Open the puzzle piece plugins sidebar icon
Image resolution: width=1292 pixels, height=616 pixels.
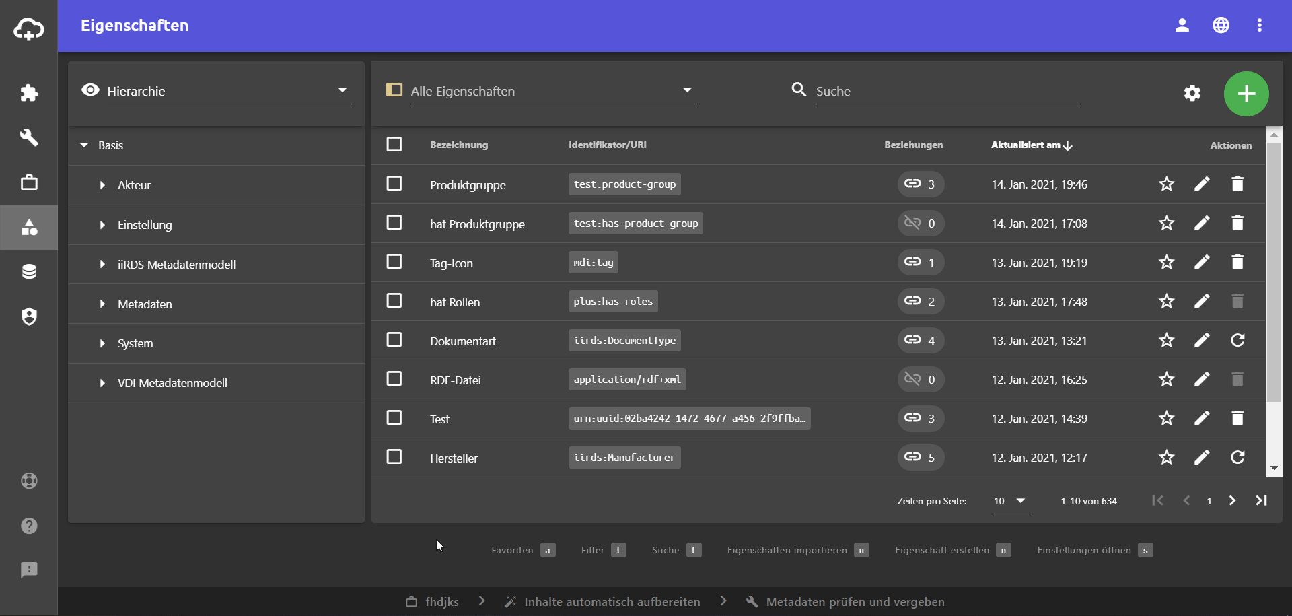tap(29, 93)
